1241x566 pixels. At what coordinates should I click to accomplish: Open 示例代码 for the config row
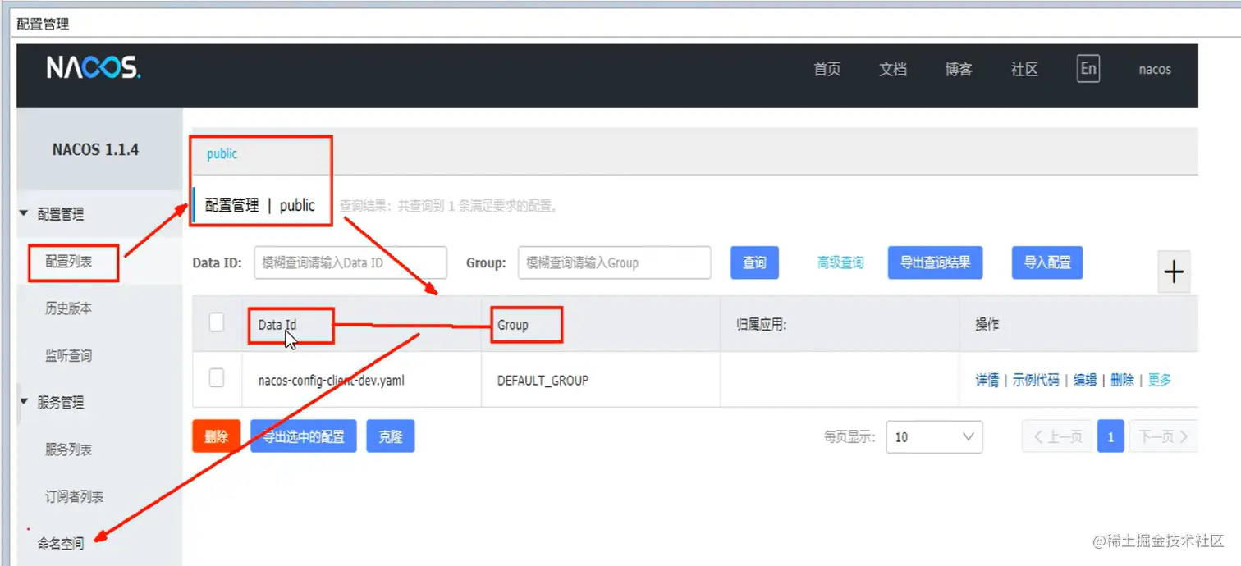1036,380
